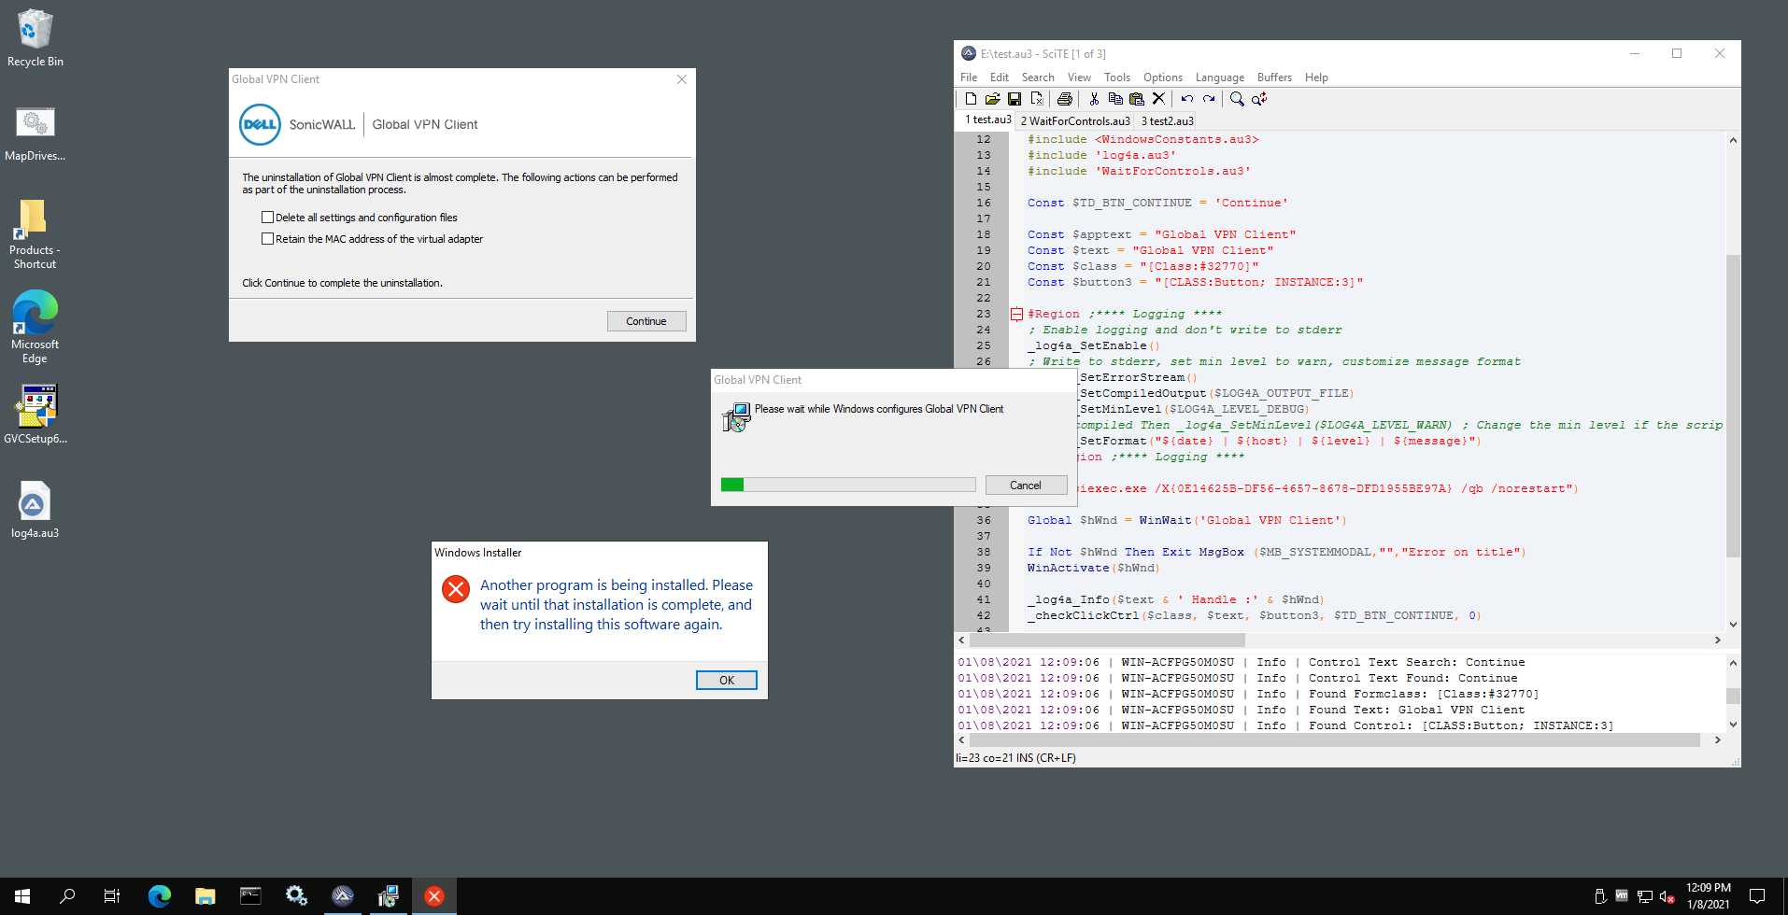Open the Help menu in SciTE
This screenshot has width=1788, height=915.
1316,77
